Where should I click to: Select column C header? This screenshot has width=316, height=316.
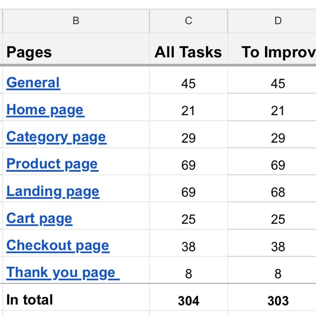click(x=188, y=21)
